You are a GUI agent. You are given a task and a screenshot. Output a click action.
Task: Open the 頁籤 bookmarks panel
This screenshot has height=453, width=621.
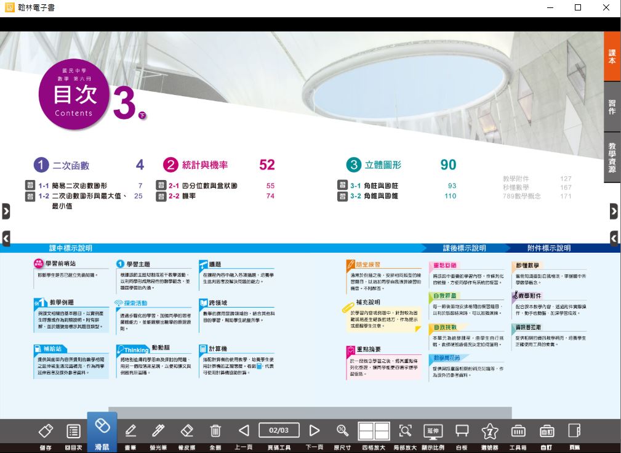[x=574, y=431]
